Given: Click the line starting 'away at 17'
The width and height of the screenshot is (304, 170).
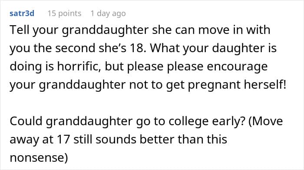Looking at the screenshot, I should [118, 139].
